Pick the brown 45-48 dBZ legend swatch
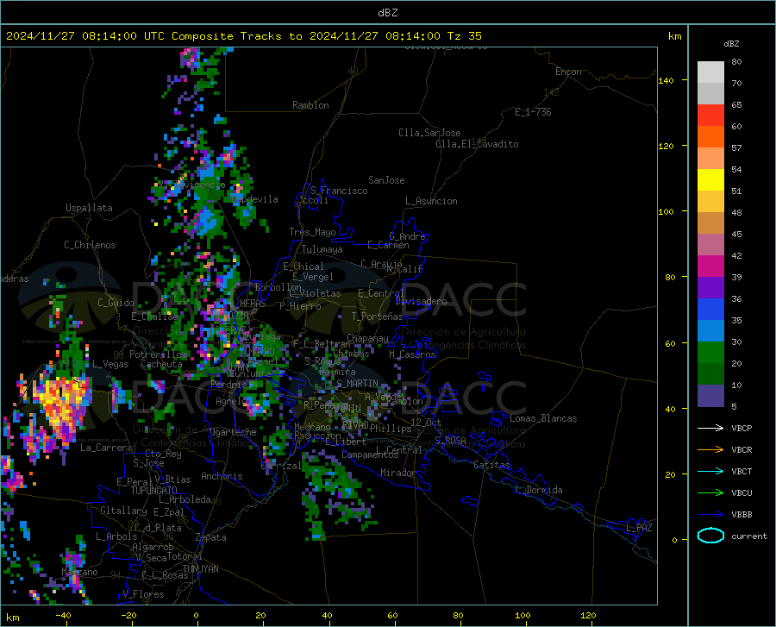Screen dimensions: 776x627 coord(710,223)
